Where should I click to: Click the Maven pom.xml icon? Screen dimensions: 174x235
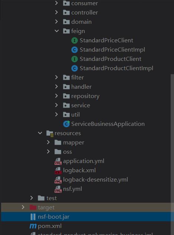(x=33, y=226)
